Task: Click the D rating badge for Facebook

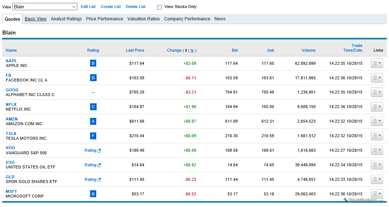Action: 93,78
